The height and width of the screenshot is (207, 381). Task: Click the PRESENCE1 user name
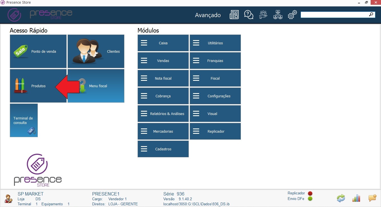coord(106,194)
